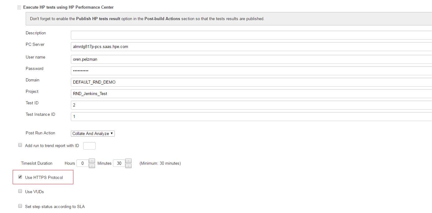Click into the Description field
Viewport: 432px width, 213px height.
pos(251,35)
